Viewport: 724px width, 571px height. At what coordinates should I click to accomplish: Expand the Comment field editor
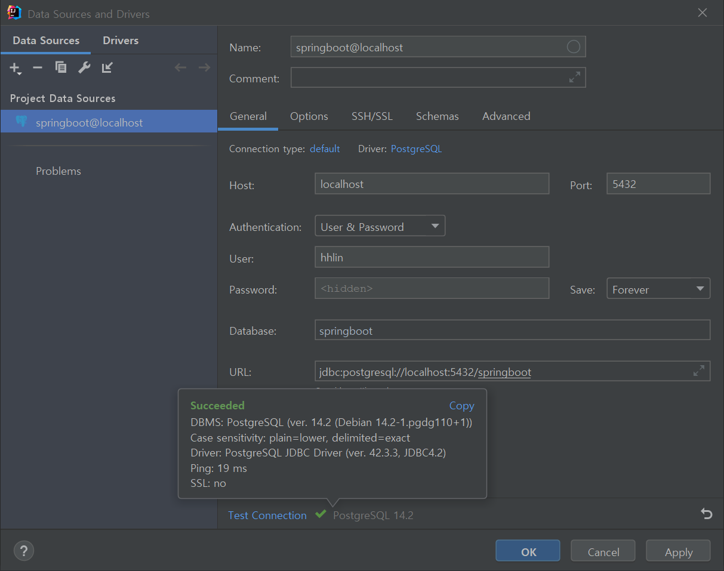coord(575,78)
